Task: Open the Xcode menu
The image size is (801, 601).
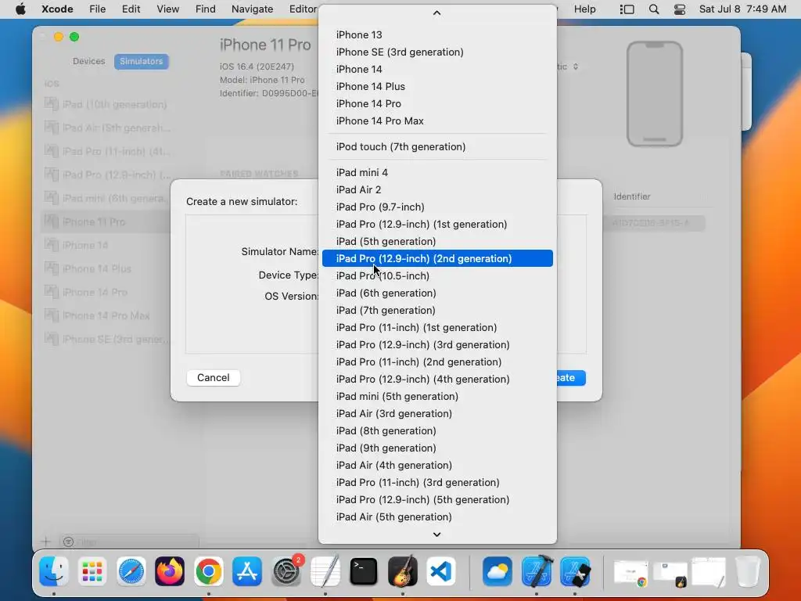Action: pyautogui.click(x=57, y=9)
